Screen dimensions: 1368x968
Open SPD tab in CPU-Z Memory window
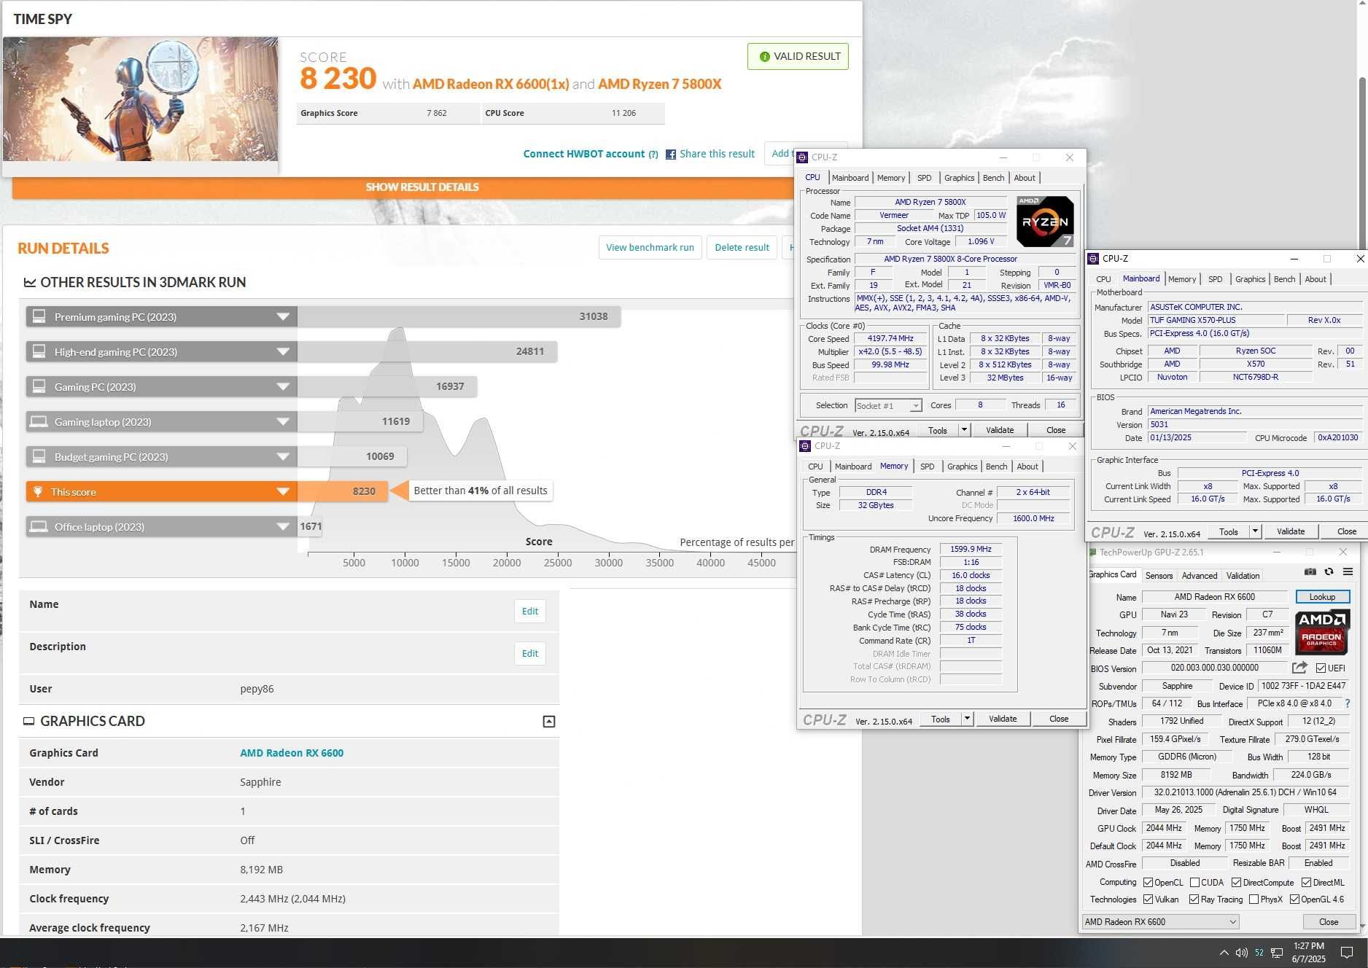(927, 467)
